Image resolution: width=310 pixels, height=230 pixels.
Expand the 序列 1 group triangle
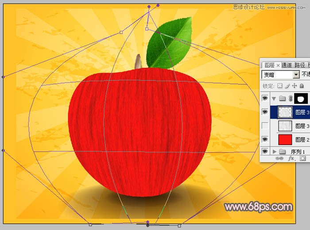click(275, 152)
